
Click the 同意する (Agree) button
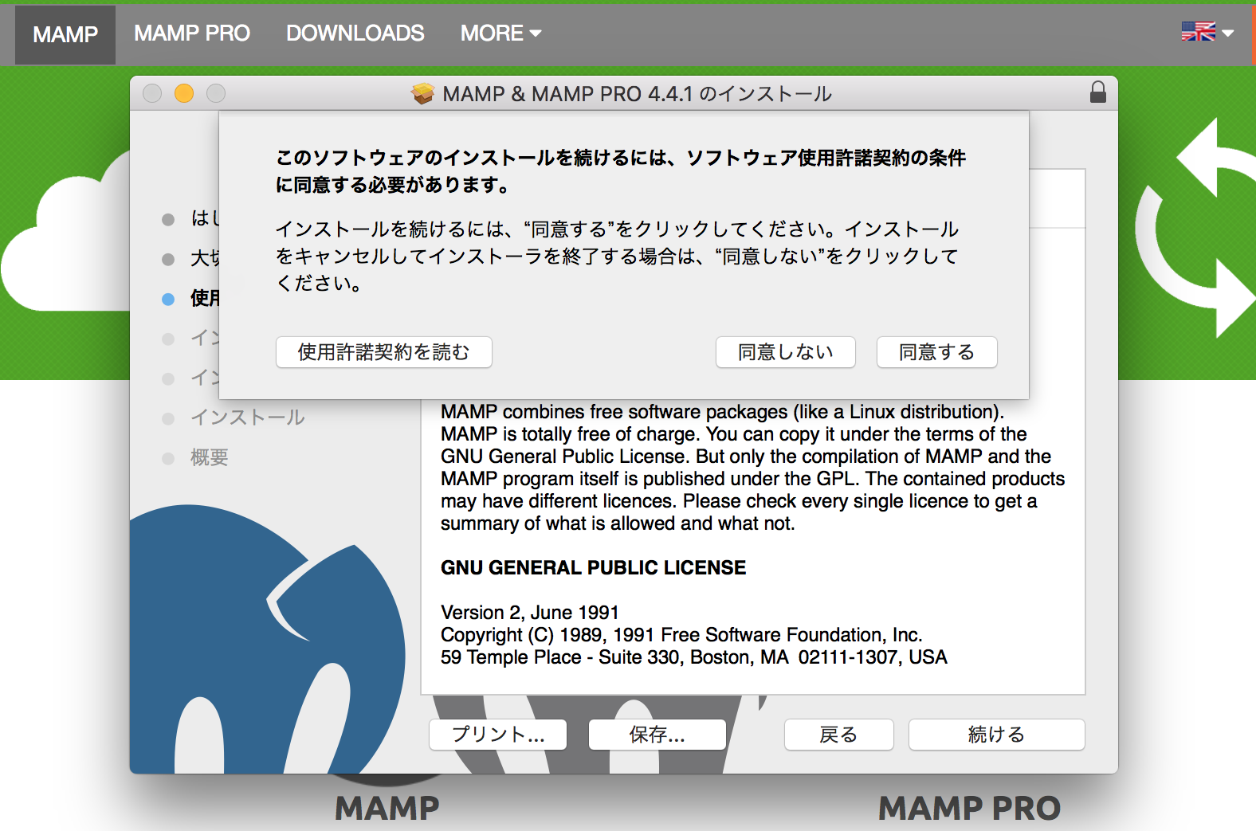point(936,352)
